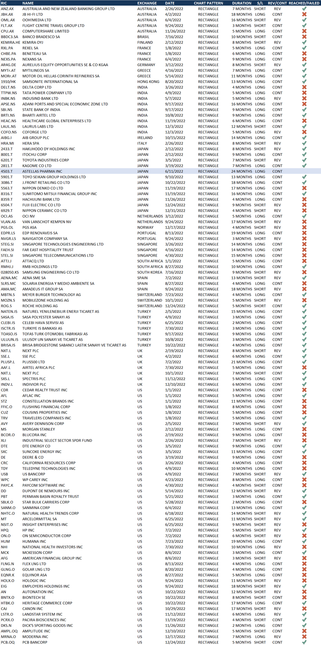
Task: Click the red cross in Amplitude Inc row
Action: [x=304, y=631]
